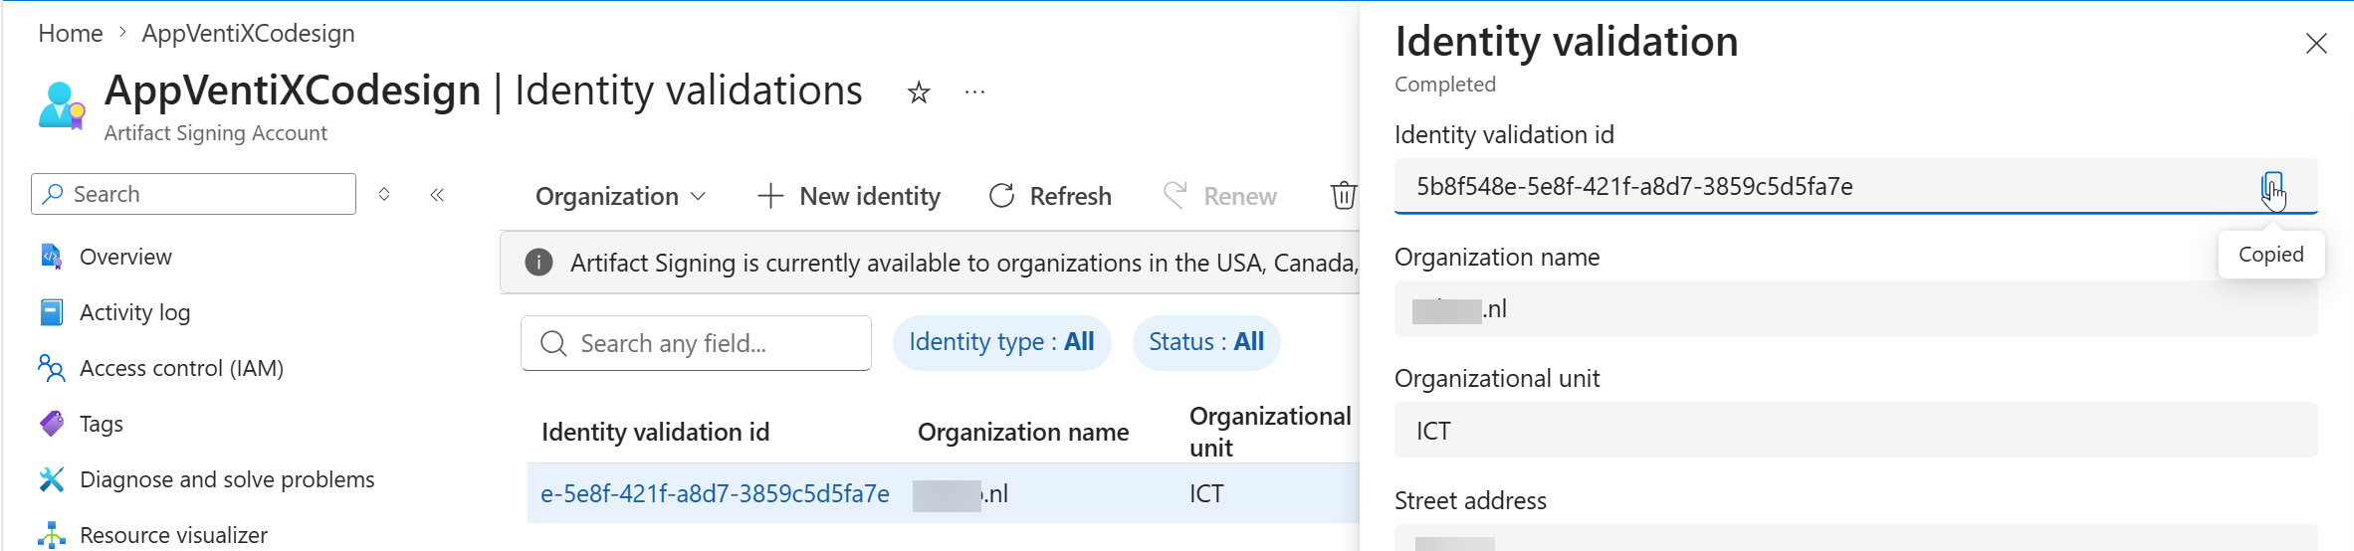Sort by Organization name column header
The image size is (2354, 551).
pyautogui.click(x=1023, y=432)
